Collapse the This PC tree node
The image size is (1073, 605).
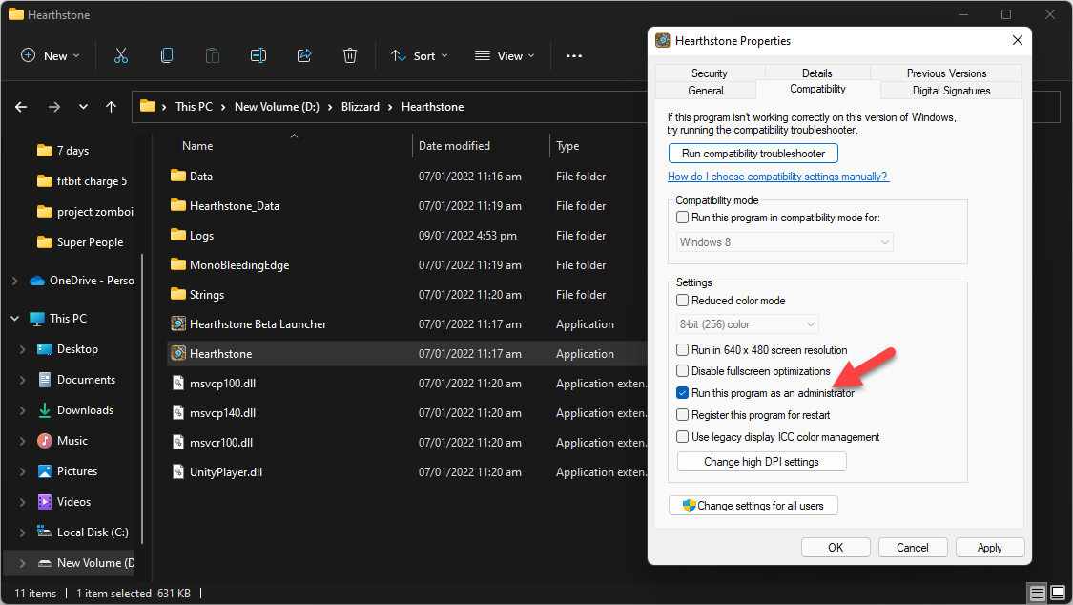coord(15,318)
